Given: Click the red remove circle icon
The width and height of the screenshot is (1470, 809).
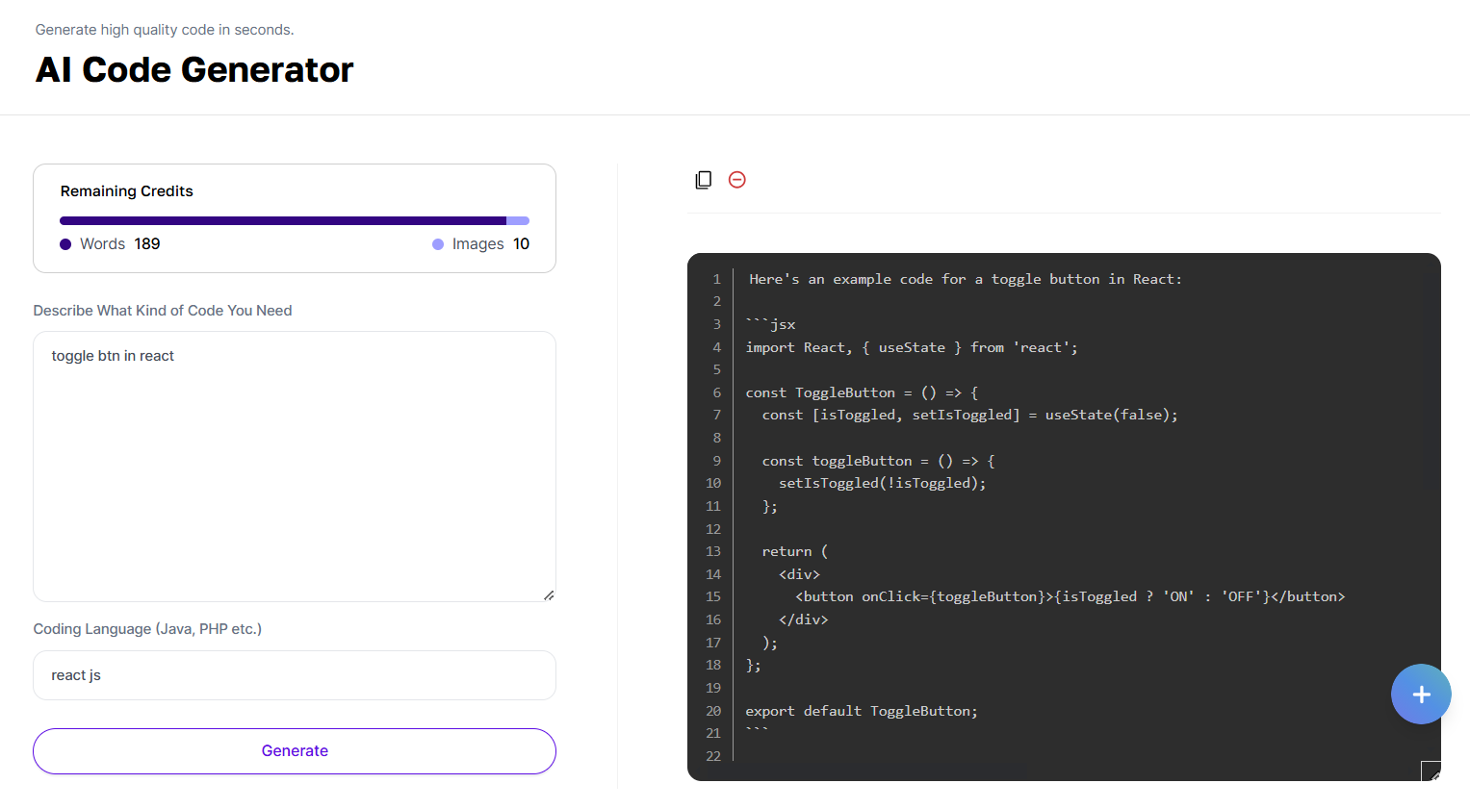Looking at the screenshot, I should tap(737, 180).
